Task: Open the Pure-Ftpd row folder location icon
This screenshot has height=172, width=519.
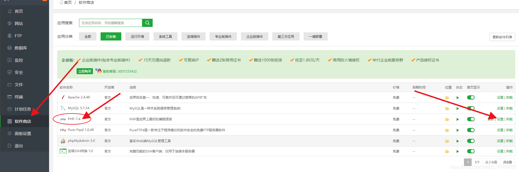Action: (447, 130)
